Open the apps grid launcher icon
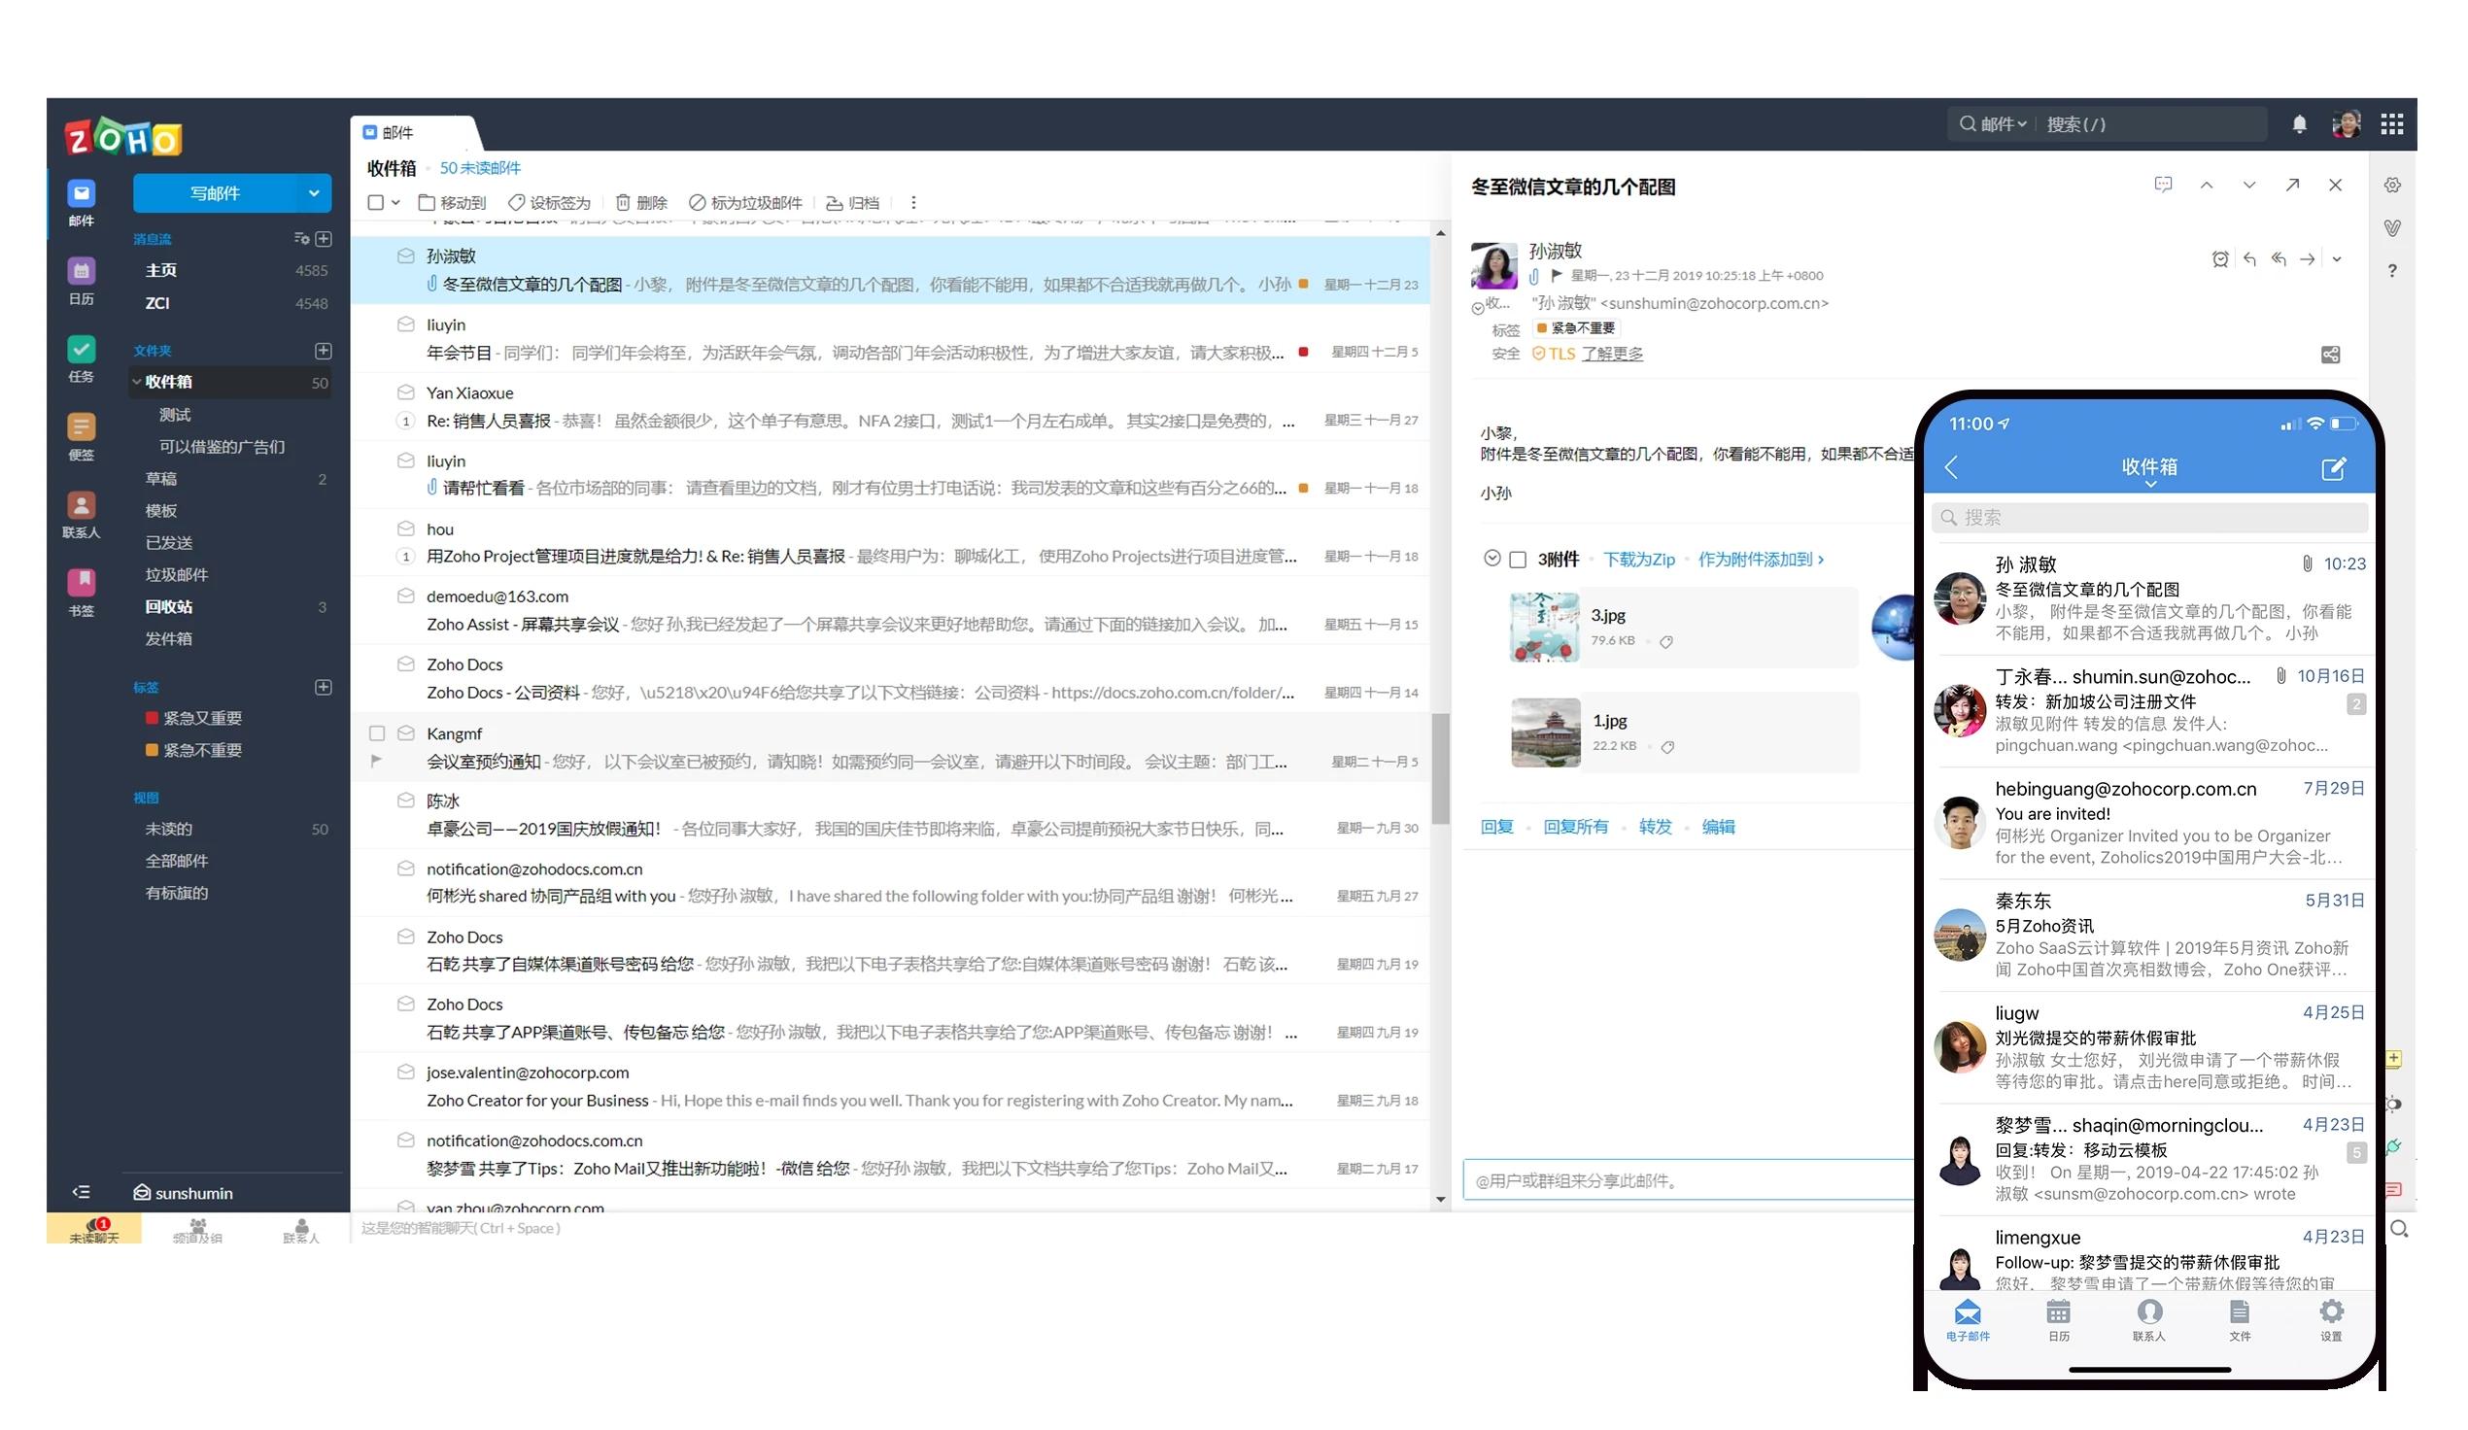The width and height of the screenshot is (2468, 1430). click(2392, 124)
